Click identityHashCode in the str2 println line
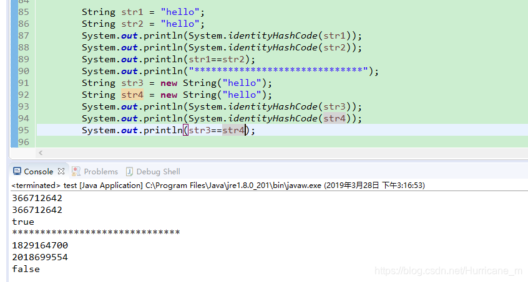The image size is (528, 282). pyautogui.click(x=273, y=47)
